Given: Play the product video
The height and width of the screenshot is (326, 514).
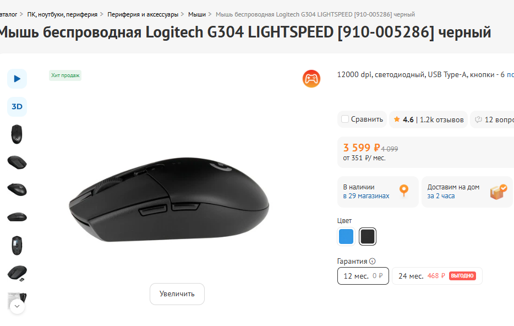Looking at the screenshot, I should pyautogui.click(x=17, y=79).
